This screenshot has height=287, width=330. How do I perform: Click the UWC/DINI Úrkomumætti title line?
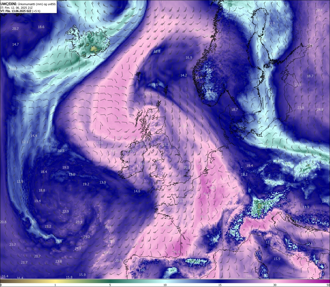(x=28, y=4)
